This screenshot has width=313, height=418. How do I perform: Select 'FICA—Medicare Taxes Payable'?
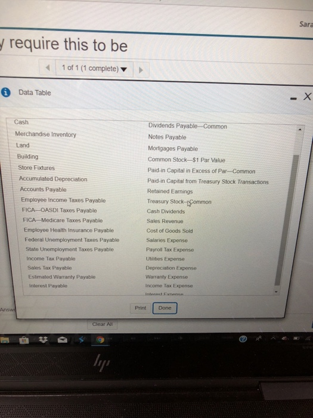(63, 220)
